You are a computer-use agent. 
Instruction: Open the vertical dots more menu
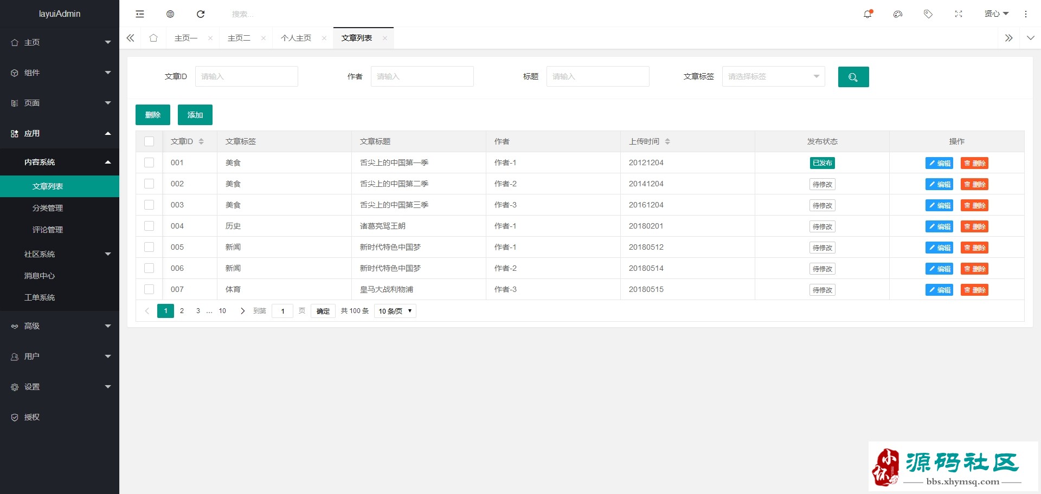1026,14
